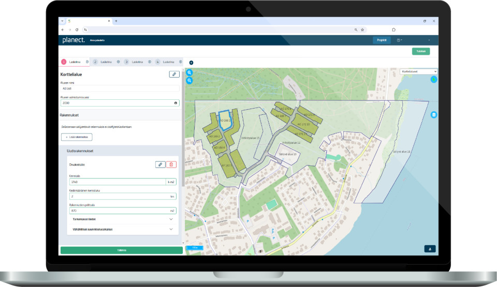
Task: Edit the Korttelialue with the pencil icon
Action: pos(174,74)
